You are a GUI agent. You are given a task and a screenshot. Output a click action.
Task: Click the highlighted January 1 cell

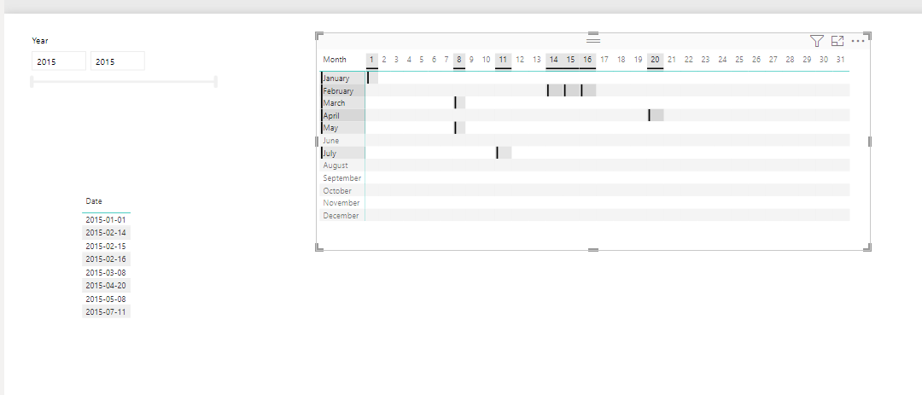click(x=372, y=78)
